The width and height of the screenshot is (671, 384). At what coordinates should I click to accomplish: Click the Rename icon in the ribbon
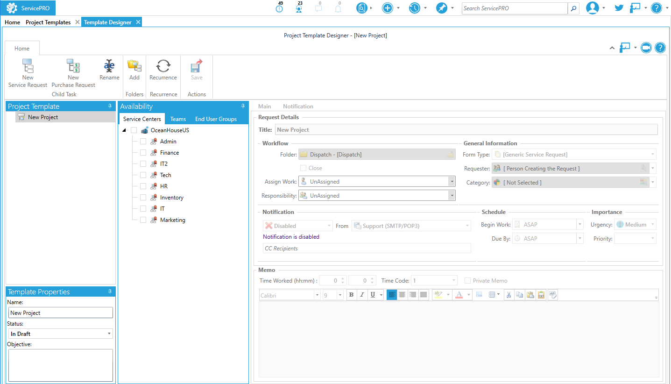pos(109,66)
